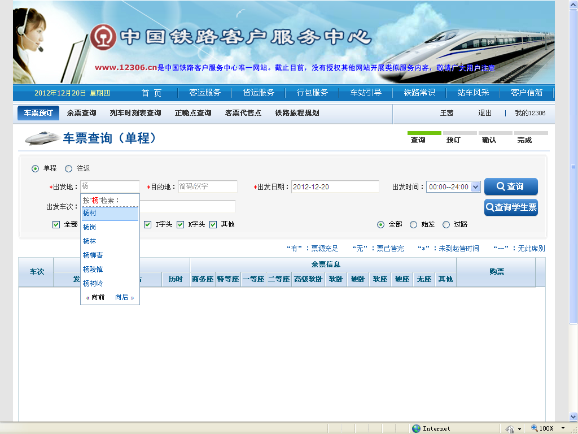Open the zoom level 100% dropdown arrow

coord(563,428)
